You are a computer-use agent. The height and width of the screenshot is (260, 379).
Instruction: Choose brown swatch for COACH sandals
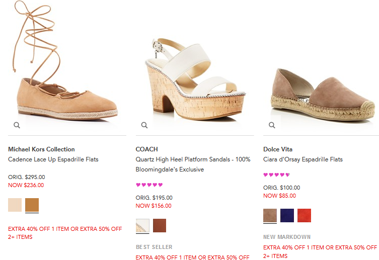[160, 226]
